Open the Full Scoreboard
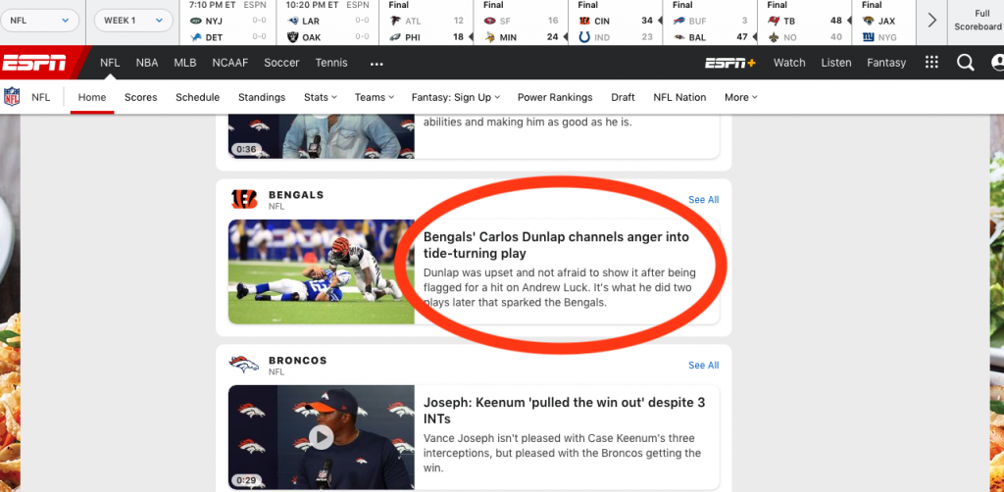The width and height of the screenshot is (1004, 492). point(978,21)
